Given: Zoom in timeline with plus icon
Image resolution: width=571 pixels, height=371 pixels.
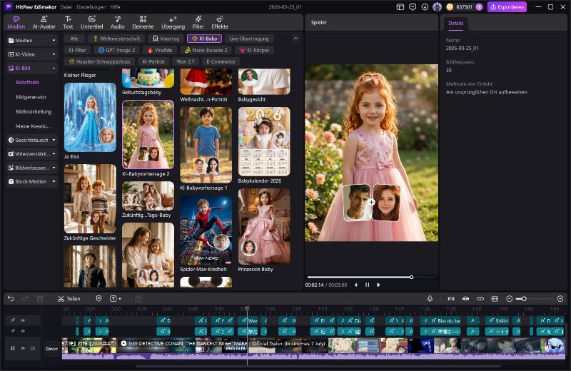Looking at the screenshot, I should [x=560, y=298].
